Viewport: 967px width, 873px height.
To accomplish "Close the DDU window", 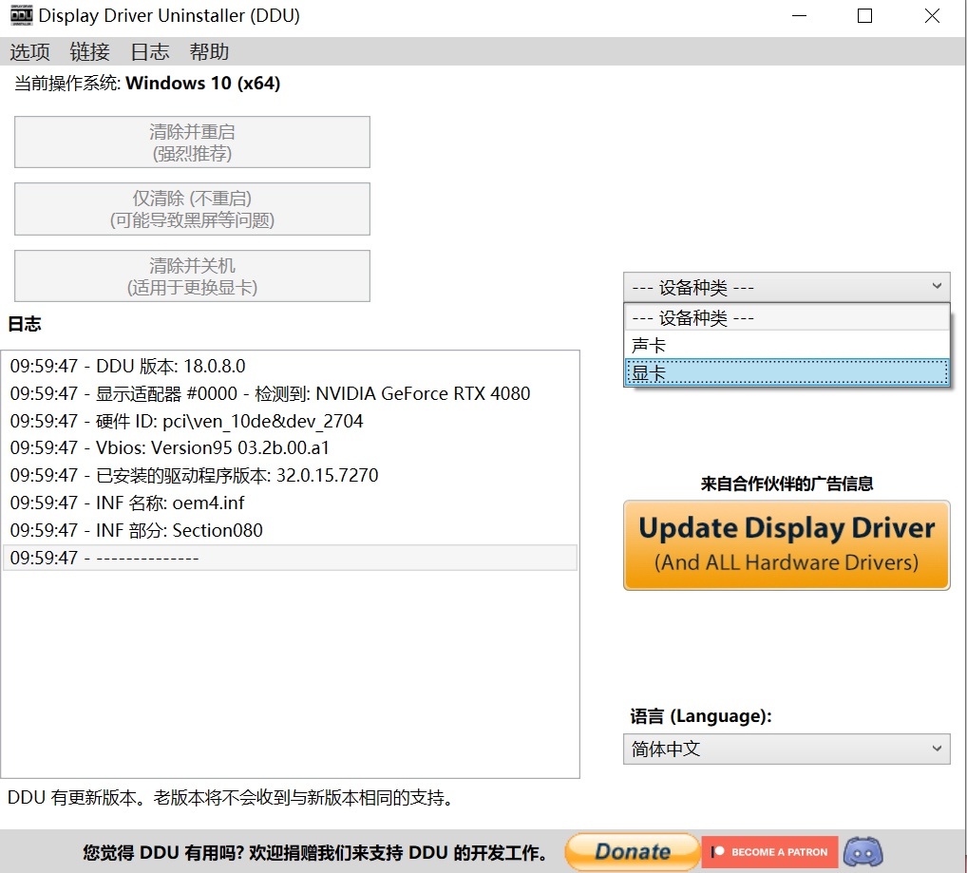I will 932,15.
